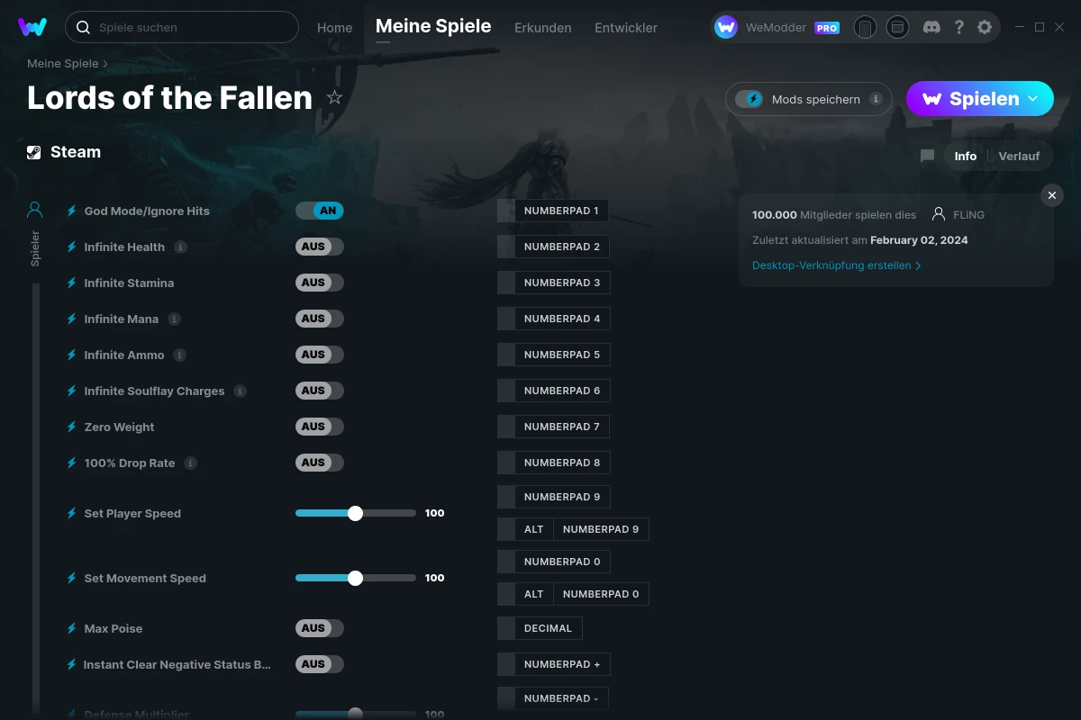Switch to the Erkunden tab
Viewport: 1081px width, 720px height.
(542, 28)
